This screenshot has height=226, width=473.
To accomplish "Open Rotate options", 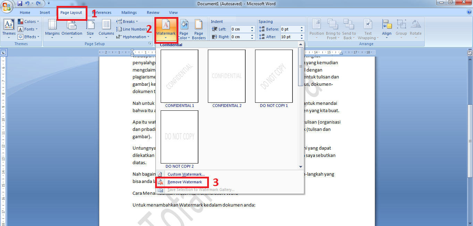I will pyautogui.click(x=415, y=29).
